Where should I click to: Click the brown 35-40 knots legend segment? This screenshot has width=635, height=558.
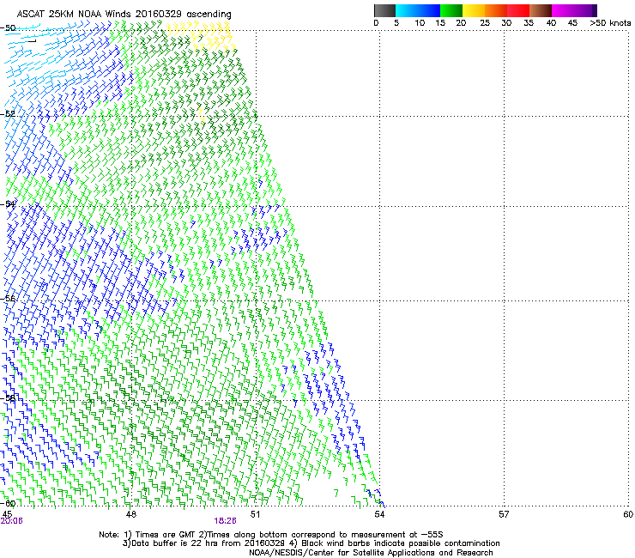coord(541,10)
